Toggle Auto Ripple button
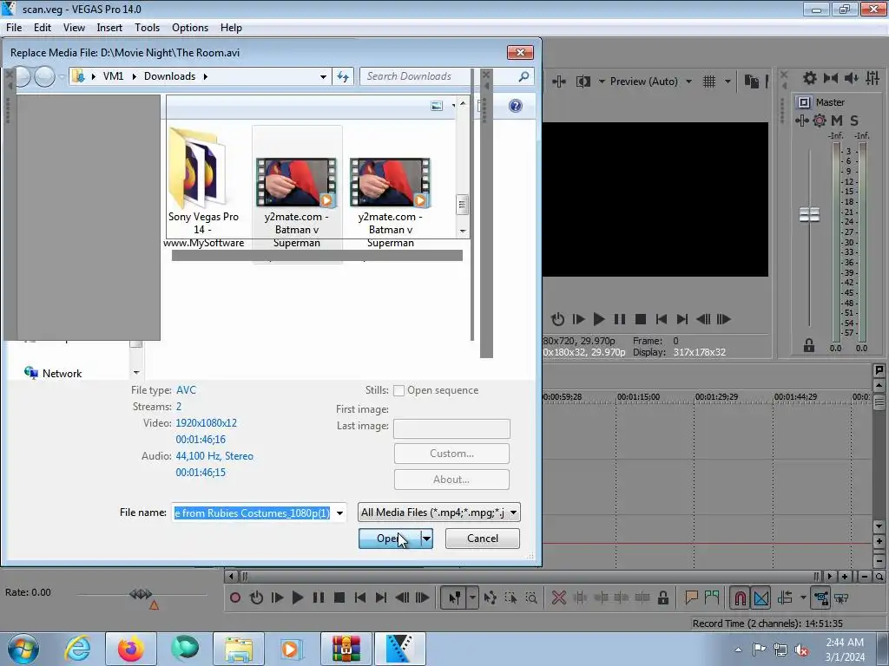The width and height of the screenshot is (889, 666). pos(785,597)
